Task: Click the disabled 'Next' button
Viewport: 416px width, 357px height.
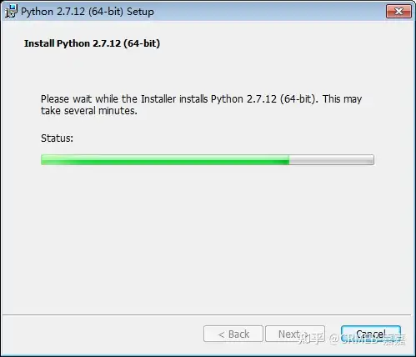Action: pyautogui.click(x=295, y=334)
